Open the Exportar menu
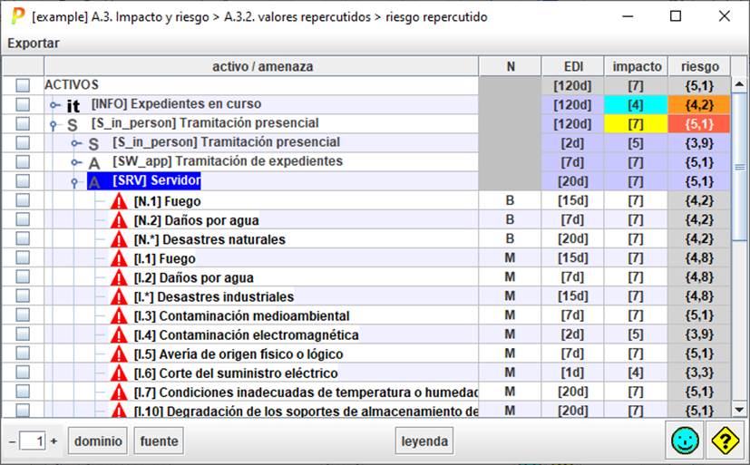The image size is (750, 465). pos(34,43)
